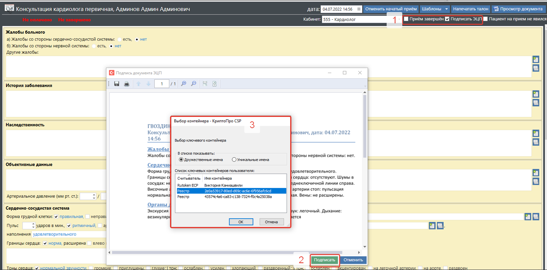Select the Rutoken ECP container row
The image size is (547, 270).
point(231,185)
